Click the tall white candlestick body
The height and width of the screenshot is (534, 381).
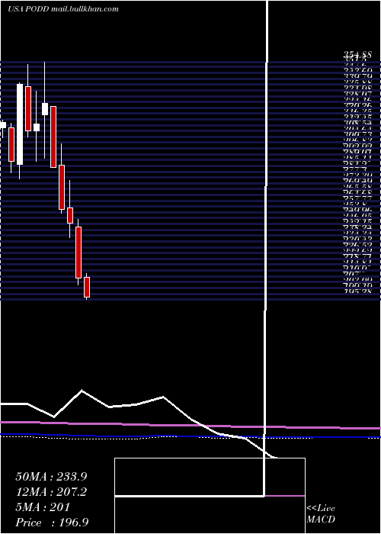[x=20, y=124]
